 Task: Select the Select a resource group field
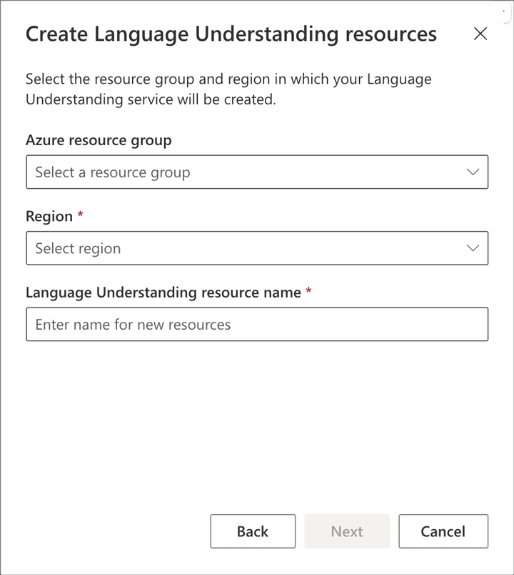[x=214, y=172]
